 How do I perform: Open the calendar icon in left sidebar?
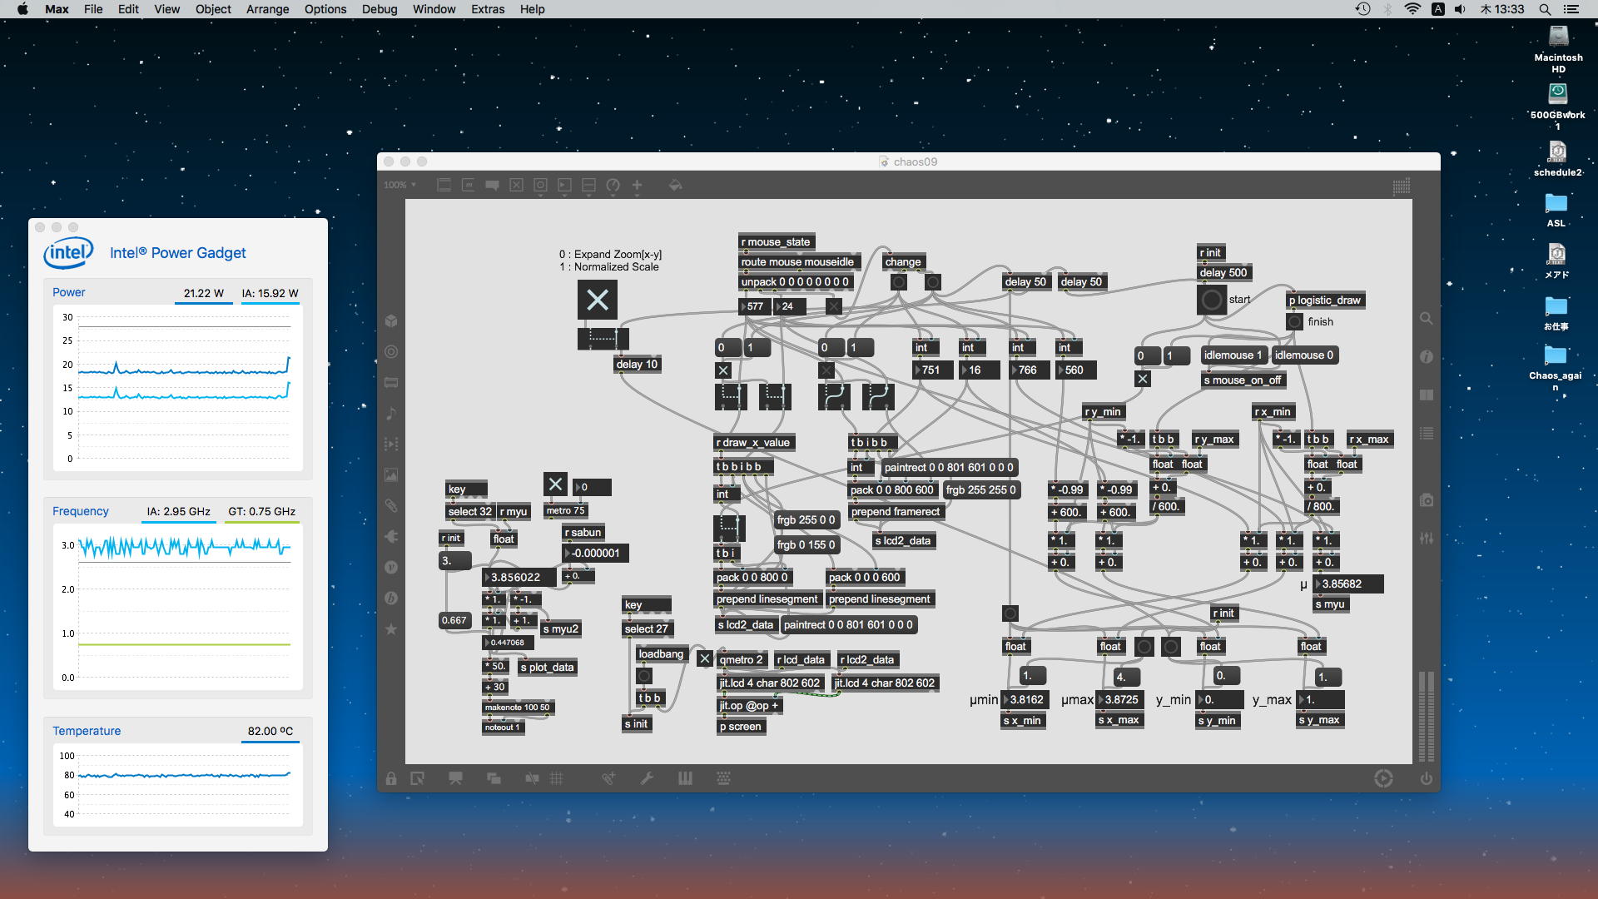pos(391,383)
